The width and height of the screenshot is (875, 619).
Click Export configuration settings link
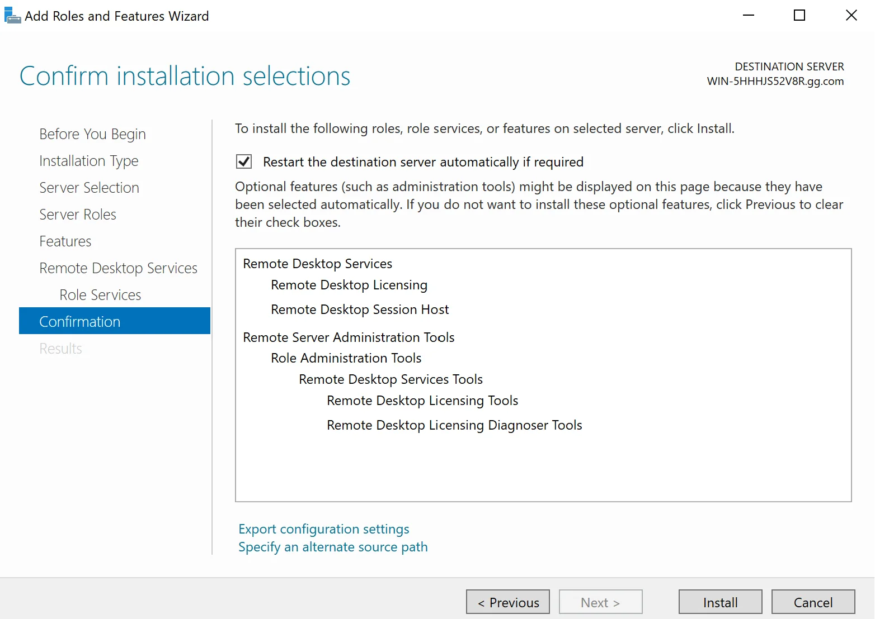point(323,529)
